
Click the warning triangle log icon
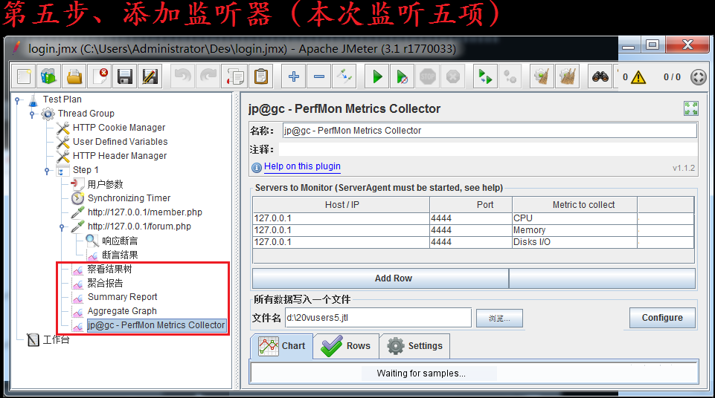coord(638,77)
